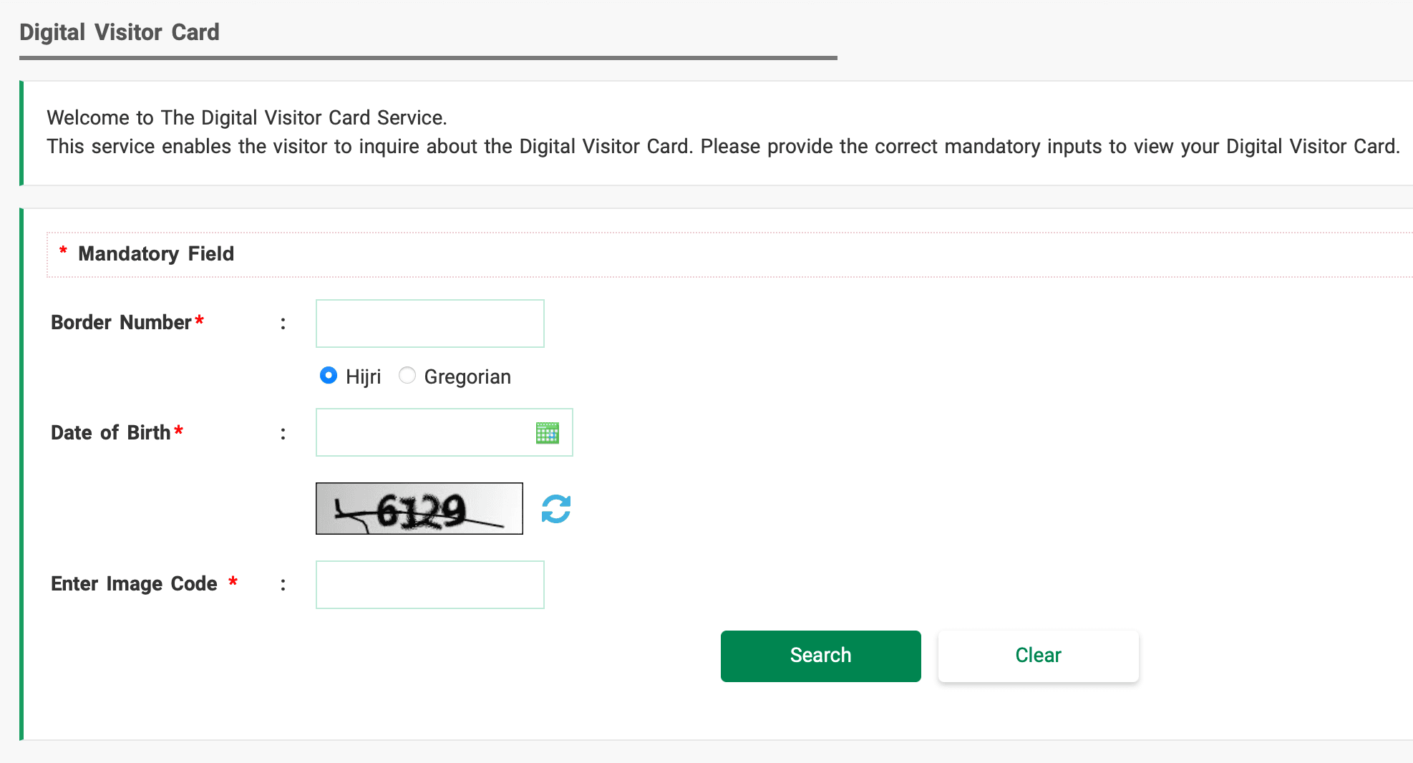The image size is (1413, 763).
Task: Click the Enter Image Code field
Action: (x=429, y=584)
